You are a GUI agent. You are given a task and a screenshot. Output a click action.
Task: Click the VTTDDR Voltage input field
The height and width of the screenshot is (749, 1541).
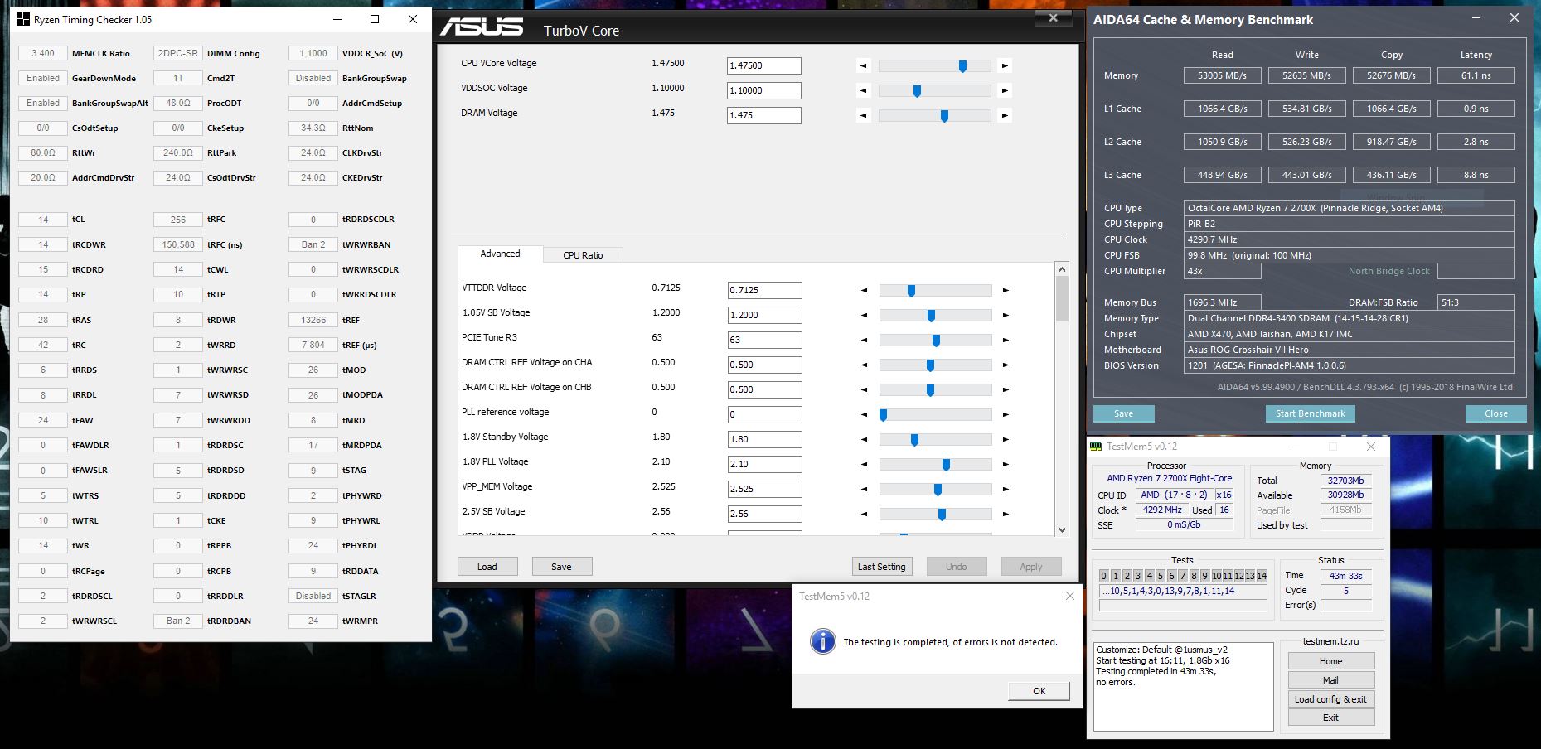(x=765, y=290)
